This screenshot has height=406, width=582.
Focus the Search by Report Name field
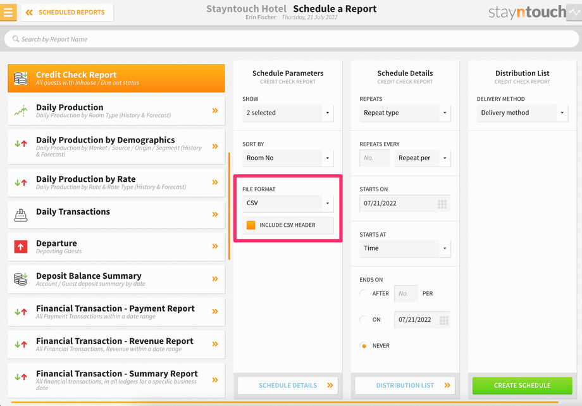point(292,39)
